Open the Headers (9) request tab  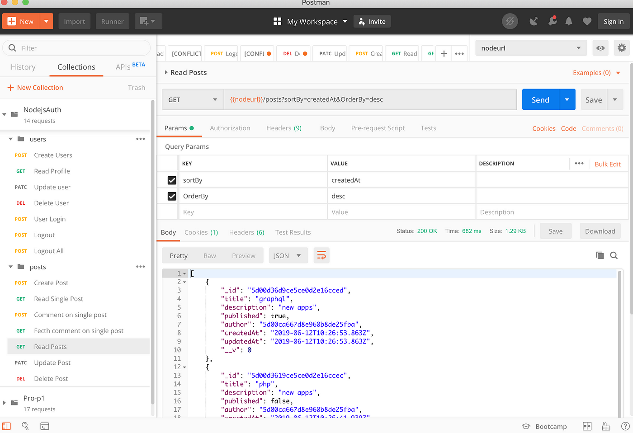[284, 128]
